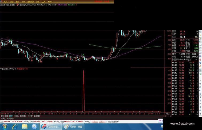This screenshot has height=130, width=202.
Task: Select the N-day period button
Action: [x=200, y=104]
